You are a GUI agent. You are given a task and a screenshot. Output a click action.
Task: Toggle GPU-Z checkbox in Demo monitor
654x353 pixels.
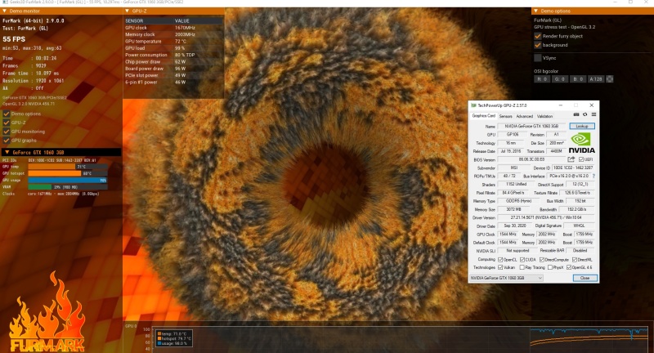click(x=7, y=123)
